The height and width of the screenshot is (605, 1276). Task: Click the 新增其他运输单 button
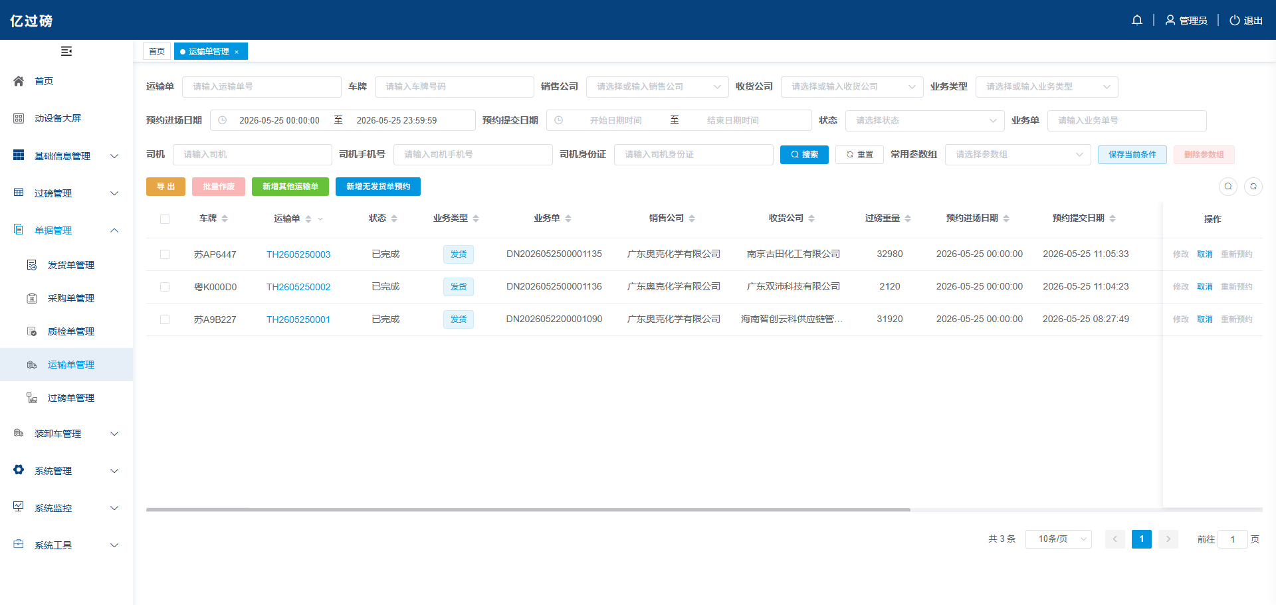(290, 187)
